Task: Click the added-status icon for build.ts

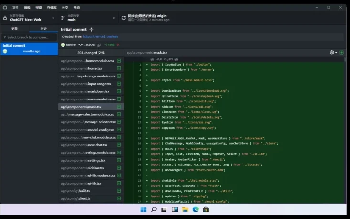Action: (119, 191)
